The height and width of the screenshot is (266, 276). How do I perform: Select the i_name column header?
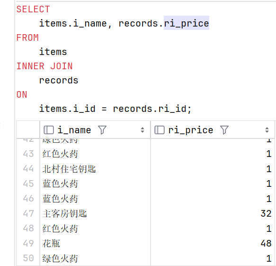[x=95, y=130]
